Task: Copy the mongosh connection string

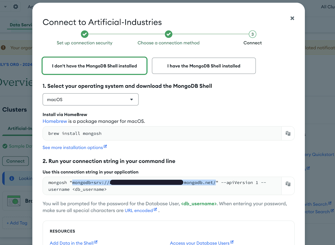Action: (288, 184)
